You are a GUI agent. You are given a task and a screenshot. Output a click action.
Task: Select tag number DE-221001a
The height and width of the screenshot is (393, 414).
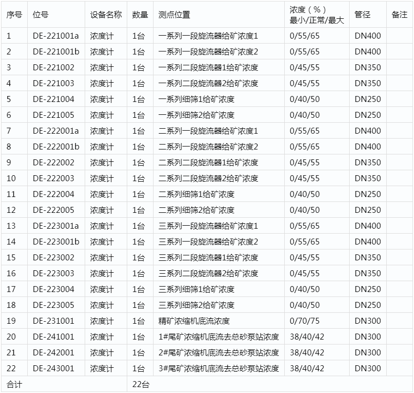coord(55,36)
